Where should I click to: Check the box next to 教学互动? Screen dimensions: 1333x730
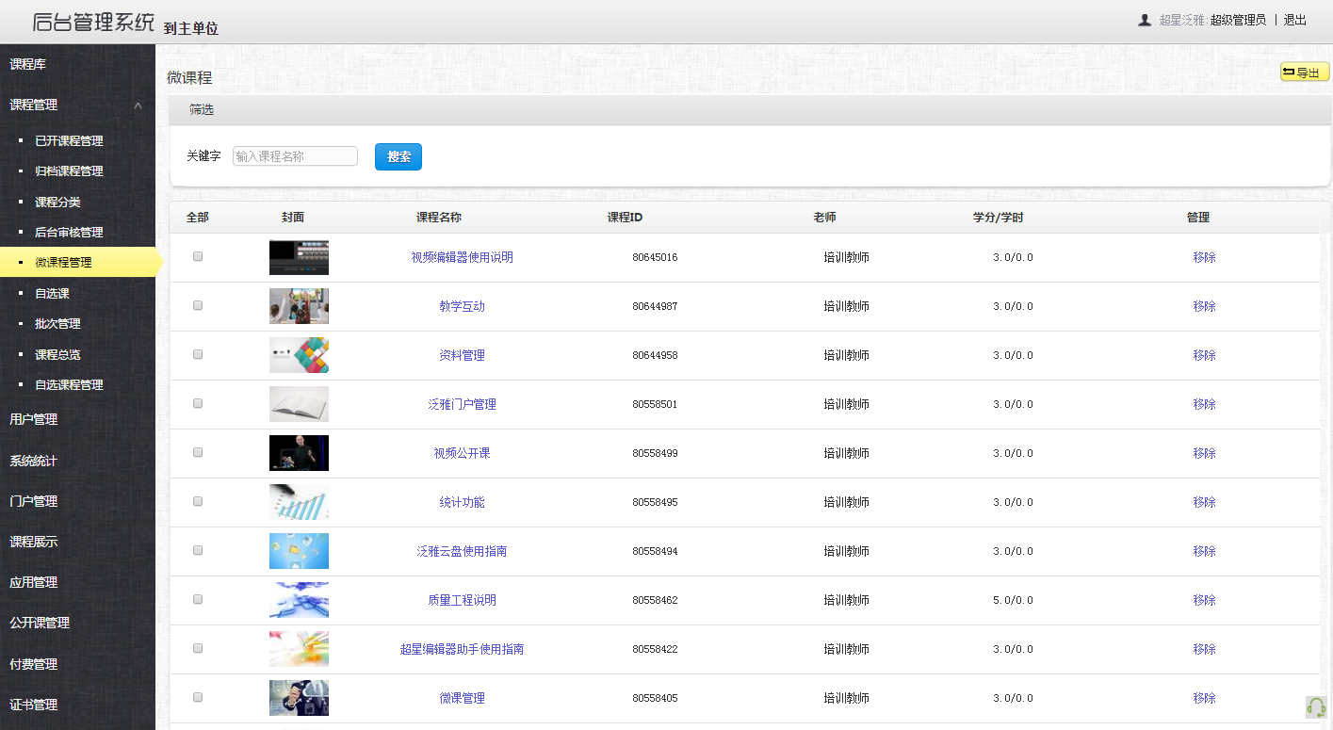tap(197, 305)
